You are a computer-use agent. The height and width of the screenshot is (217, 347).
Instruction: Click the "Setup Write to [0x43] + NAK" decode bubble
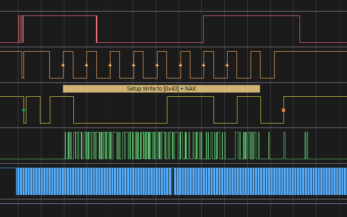pos(161,89)
